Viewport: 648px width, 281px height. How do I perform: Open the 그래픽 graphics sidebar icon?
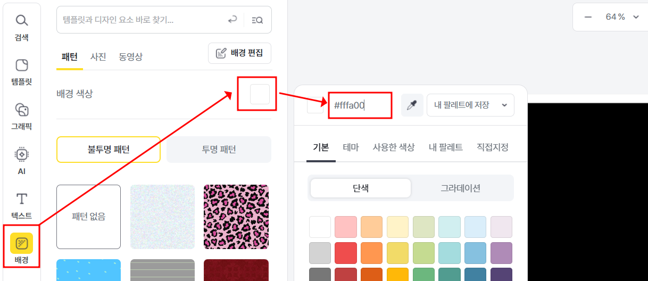point(21,117)
